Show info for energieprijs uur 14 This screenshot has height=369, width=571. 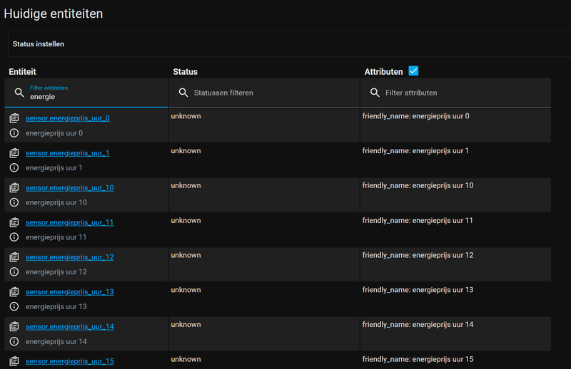point(14,341)
